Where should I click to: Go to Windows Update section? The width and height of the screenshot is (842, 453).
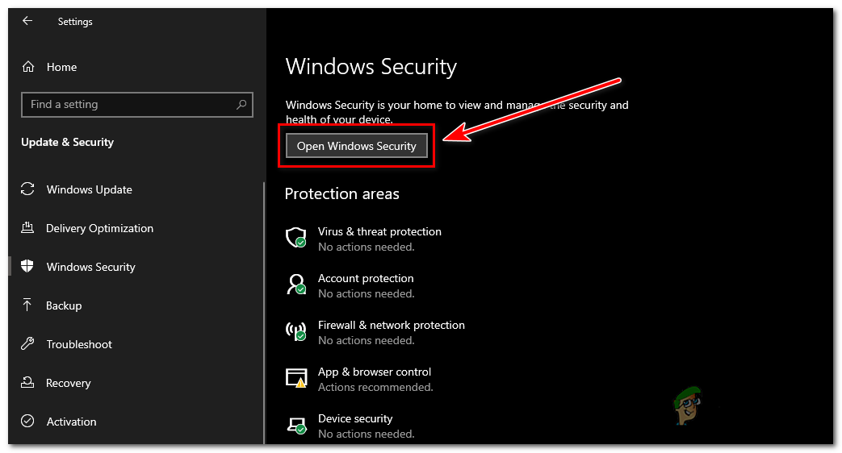coord(89,189)
